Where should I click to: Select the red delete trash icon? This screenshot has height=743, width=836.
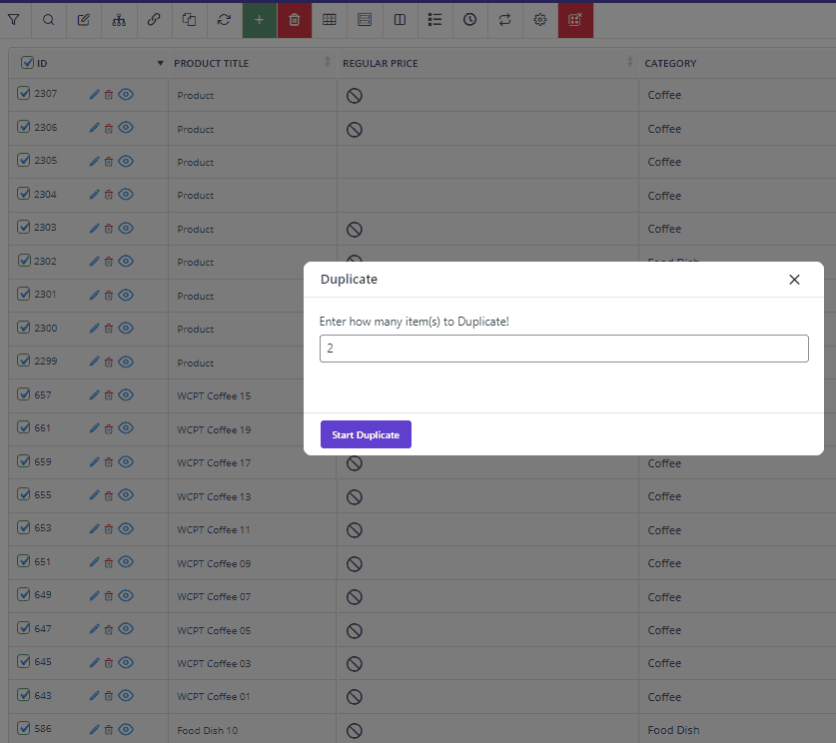pyautogui.click(x=295, y=20)
